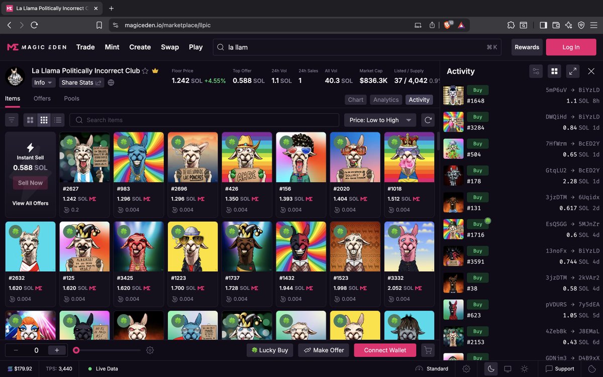Click Share Stats button
This screenshot has width=603, height=377.
[81, 82]
